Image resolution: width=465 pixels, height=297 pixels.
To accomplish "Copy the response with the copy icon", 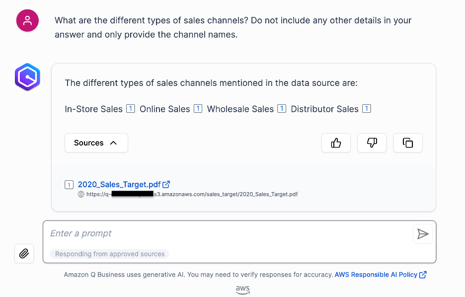I will [408, 143].
